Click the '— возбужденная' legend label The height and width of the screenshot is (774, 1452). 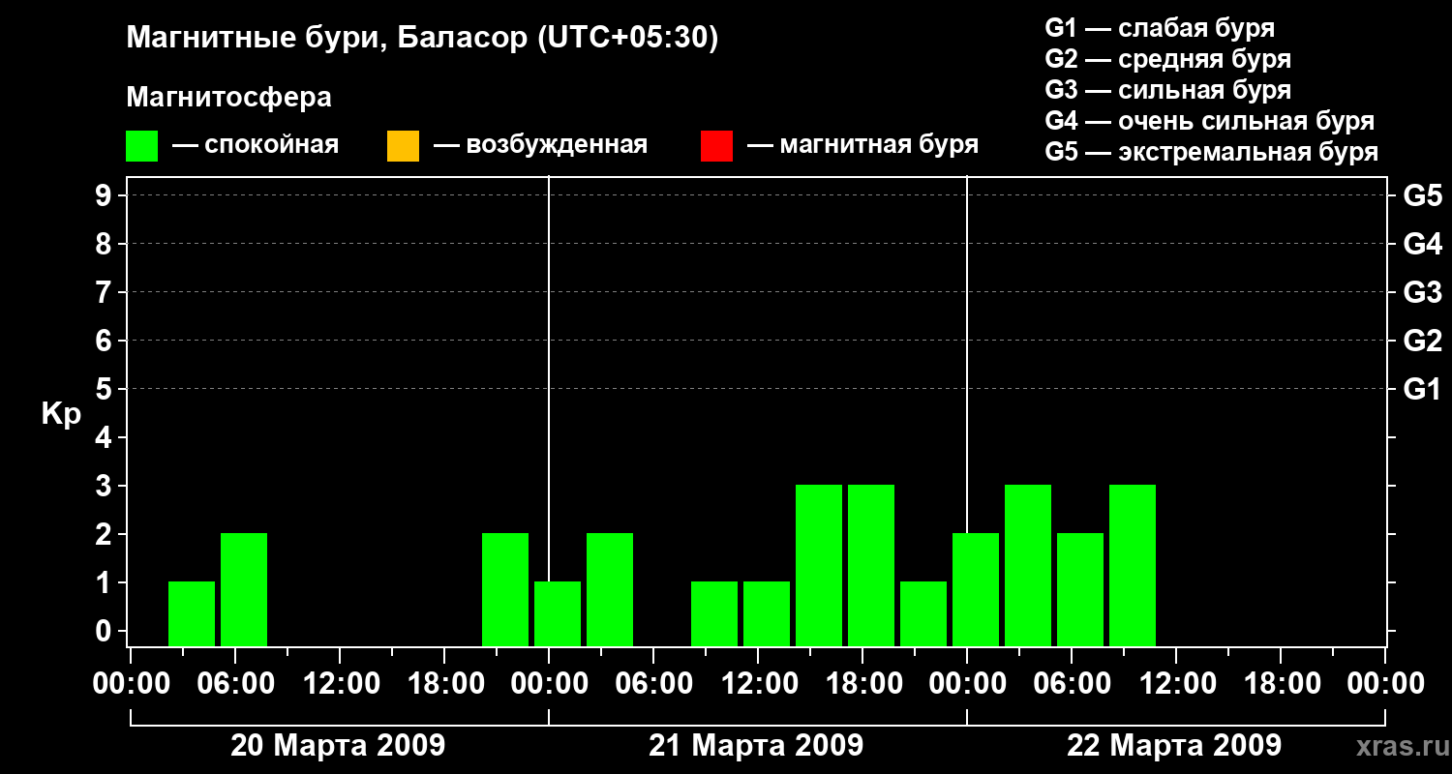[x=540, y=145]
